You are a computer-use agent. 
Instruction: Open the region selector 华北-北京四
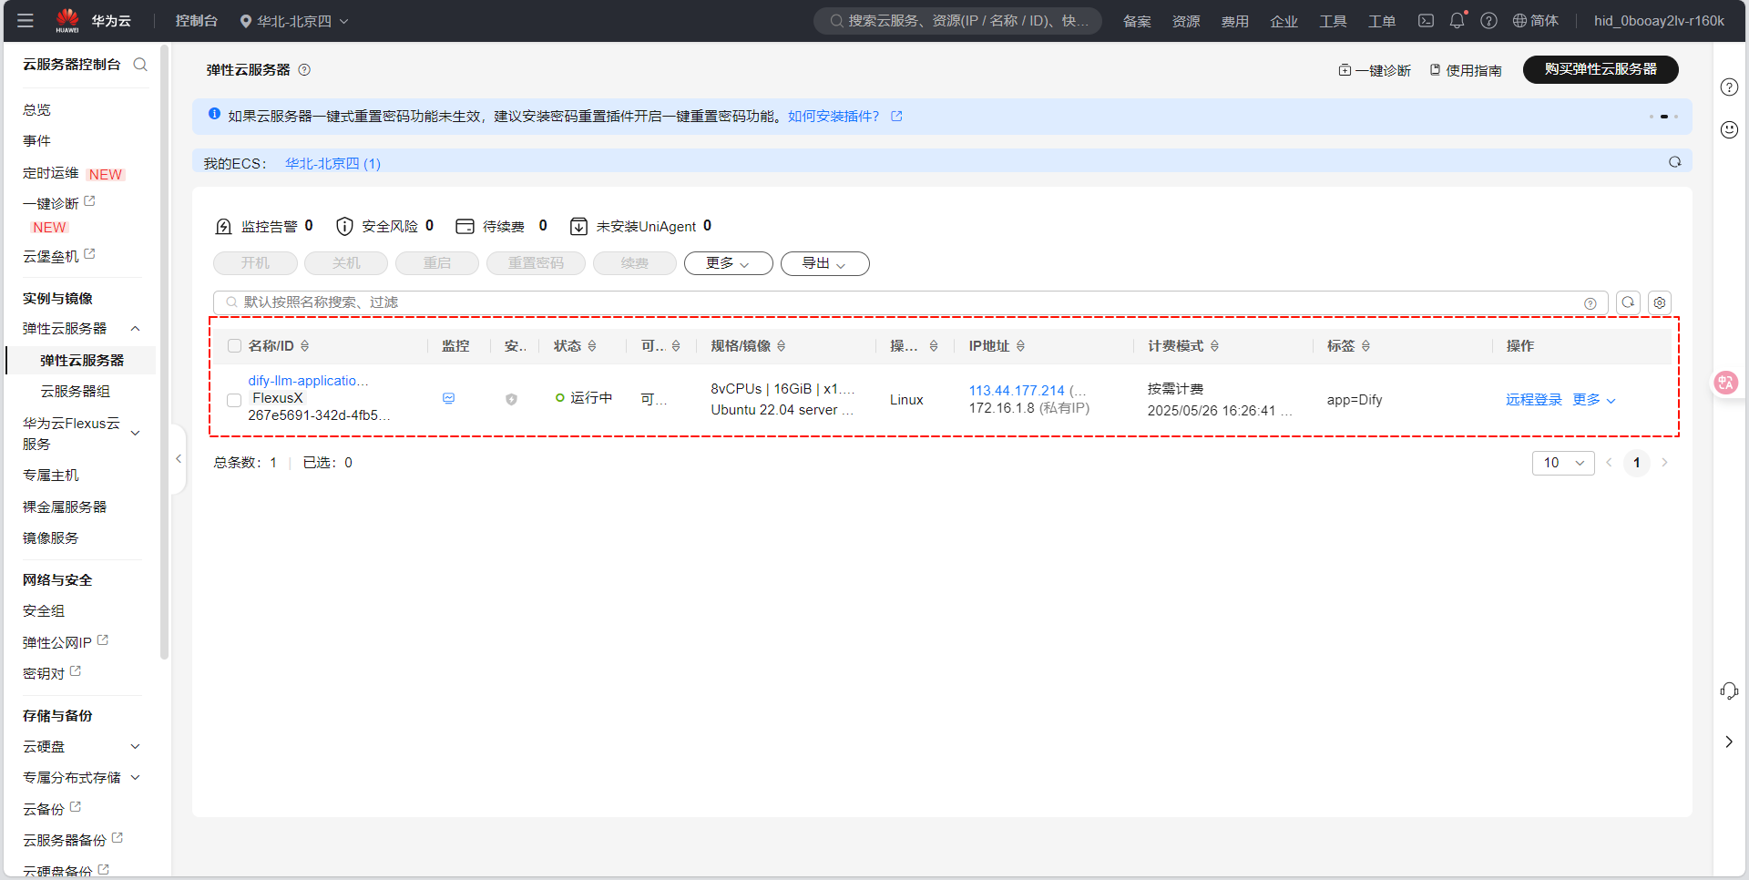pos(294,21)
